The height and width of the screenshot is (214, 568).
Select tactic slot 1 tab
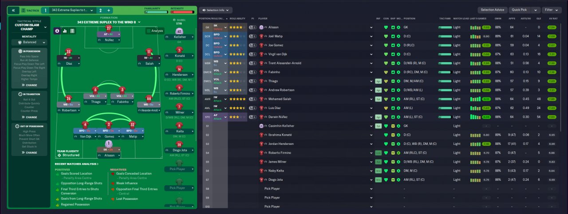[45, 10]
